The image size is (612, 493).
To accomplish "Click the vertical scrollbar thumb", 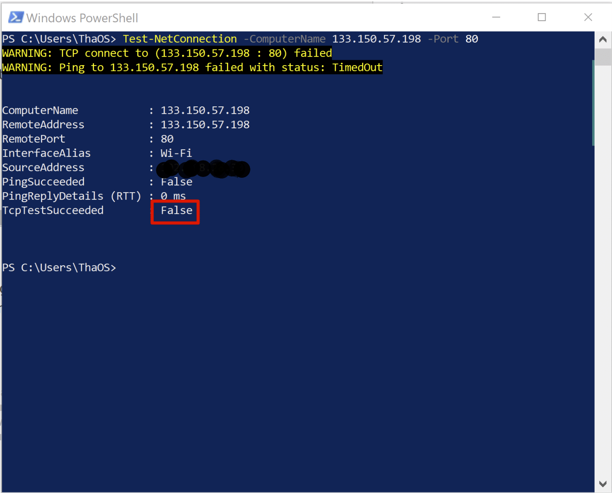I will click(x=603, y=57).
